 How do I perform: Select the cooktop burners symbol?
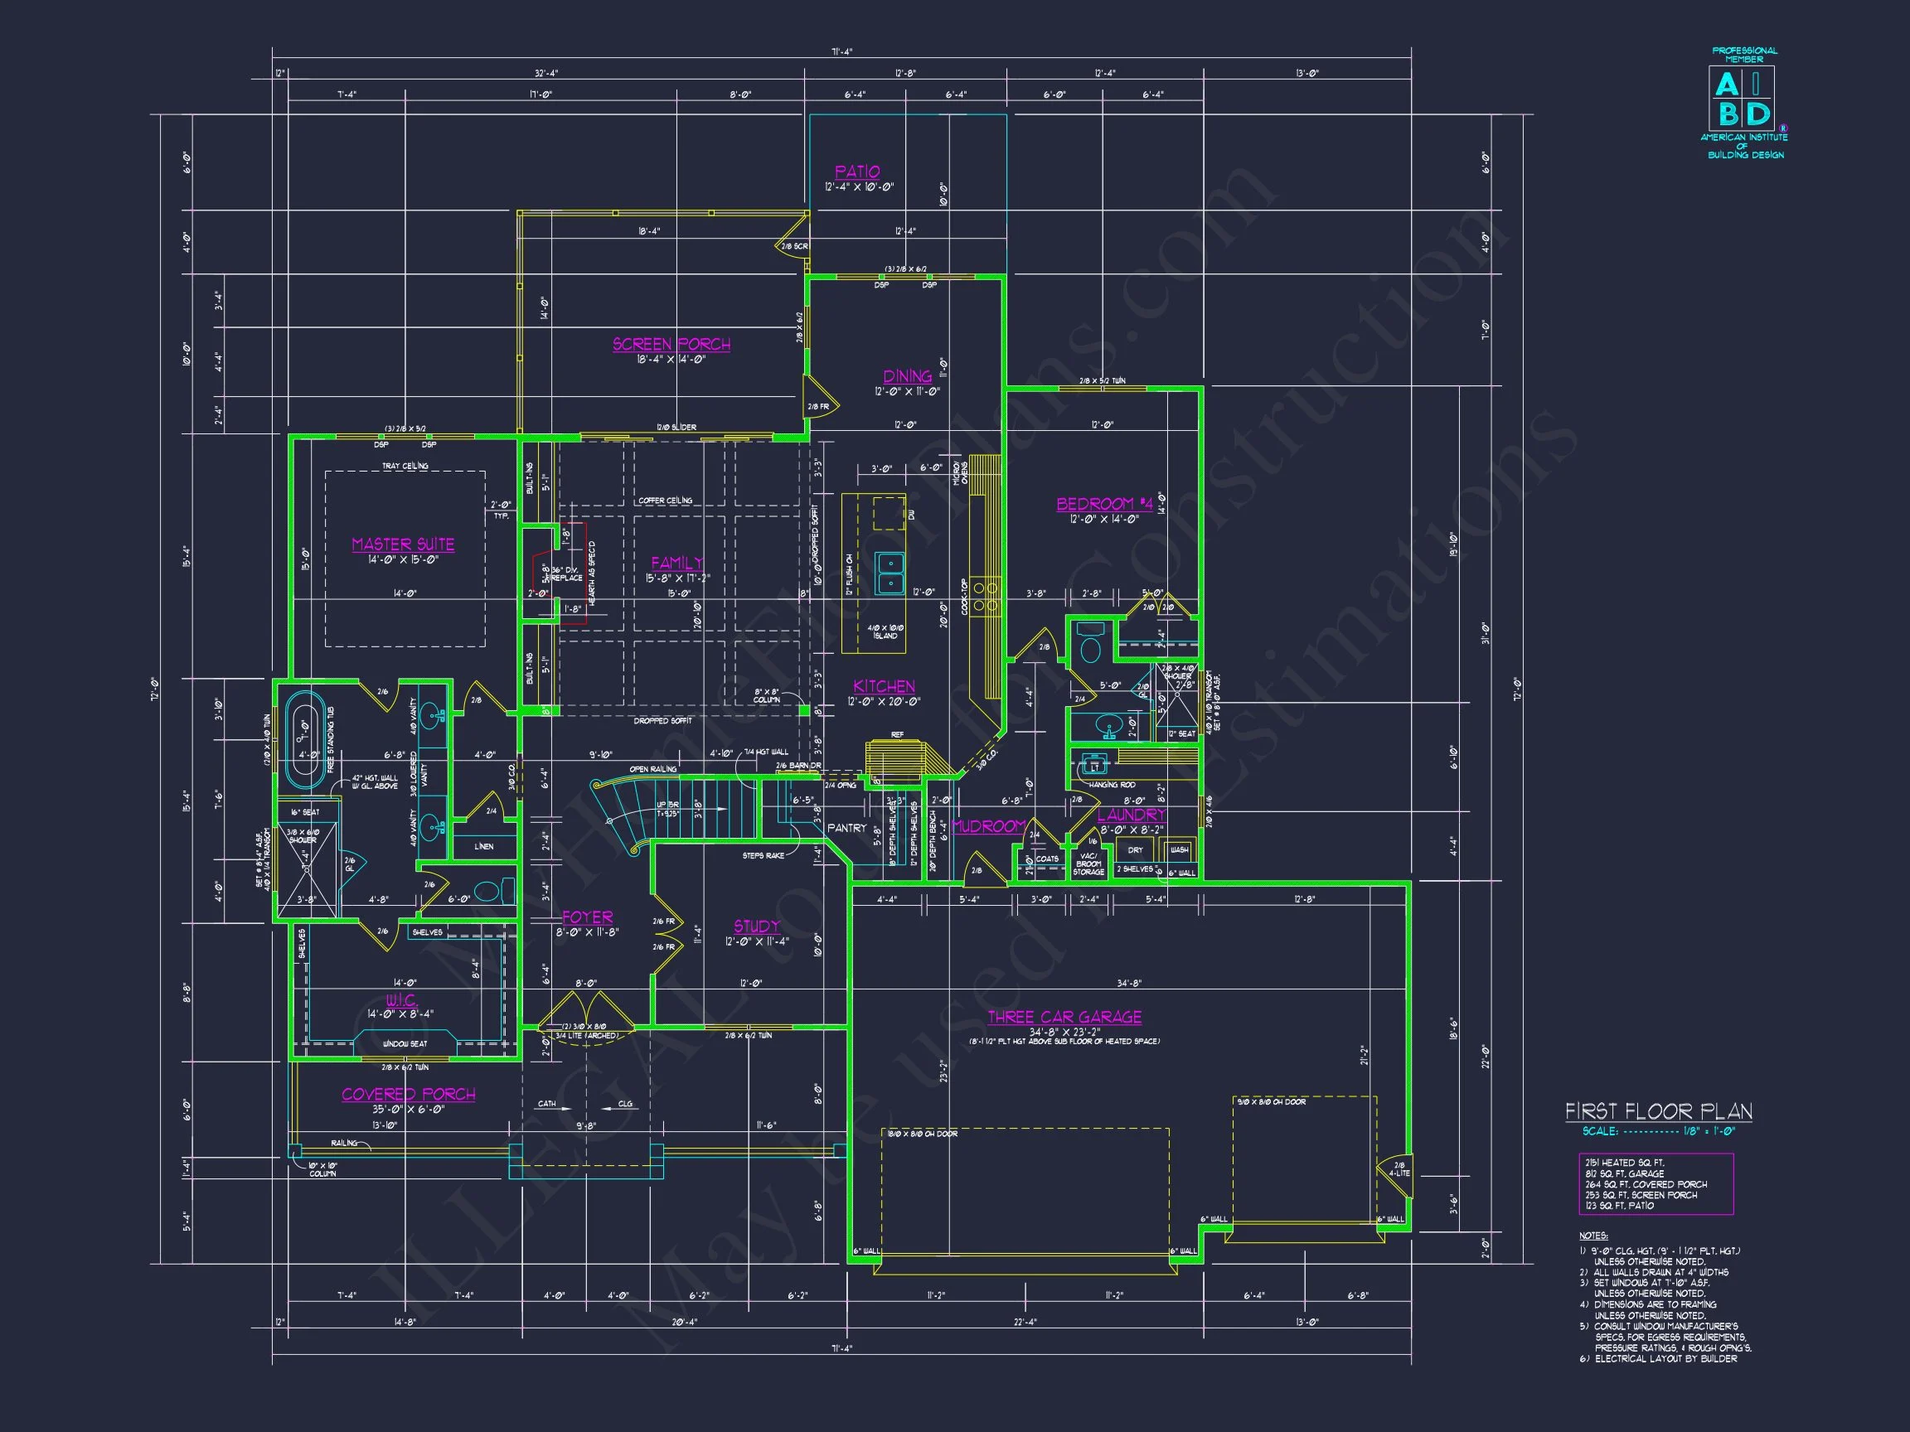[984, 597]
